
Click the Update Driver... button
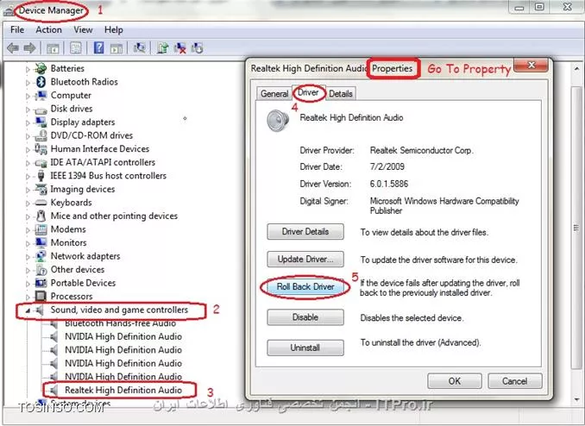click(x=305, y=260)
